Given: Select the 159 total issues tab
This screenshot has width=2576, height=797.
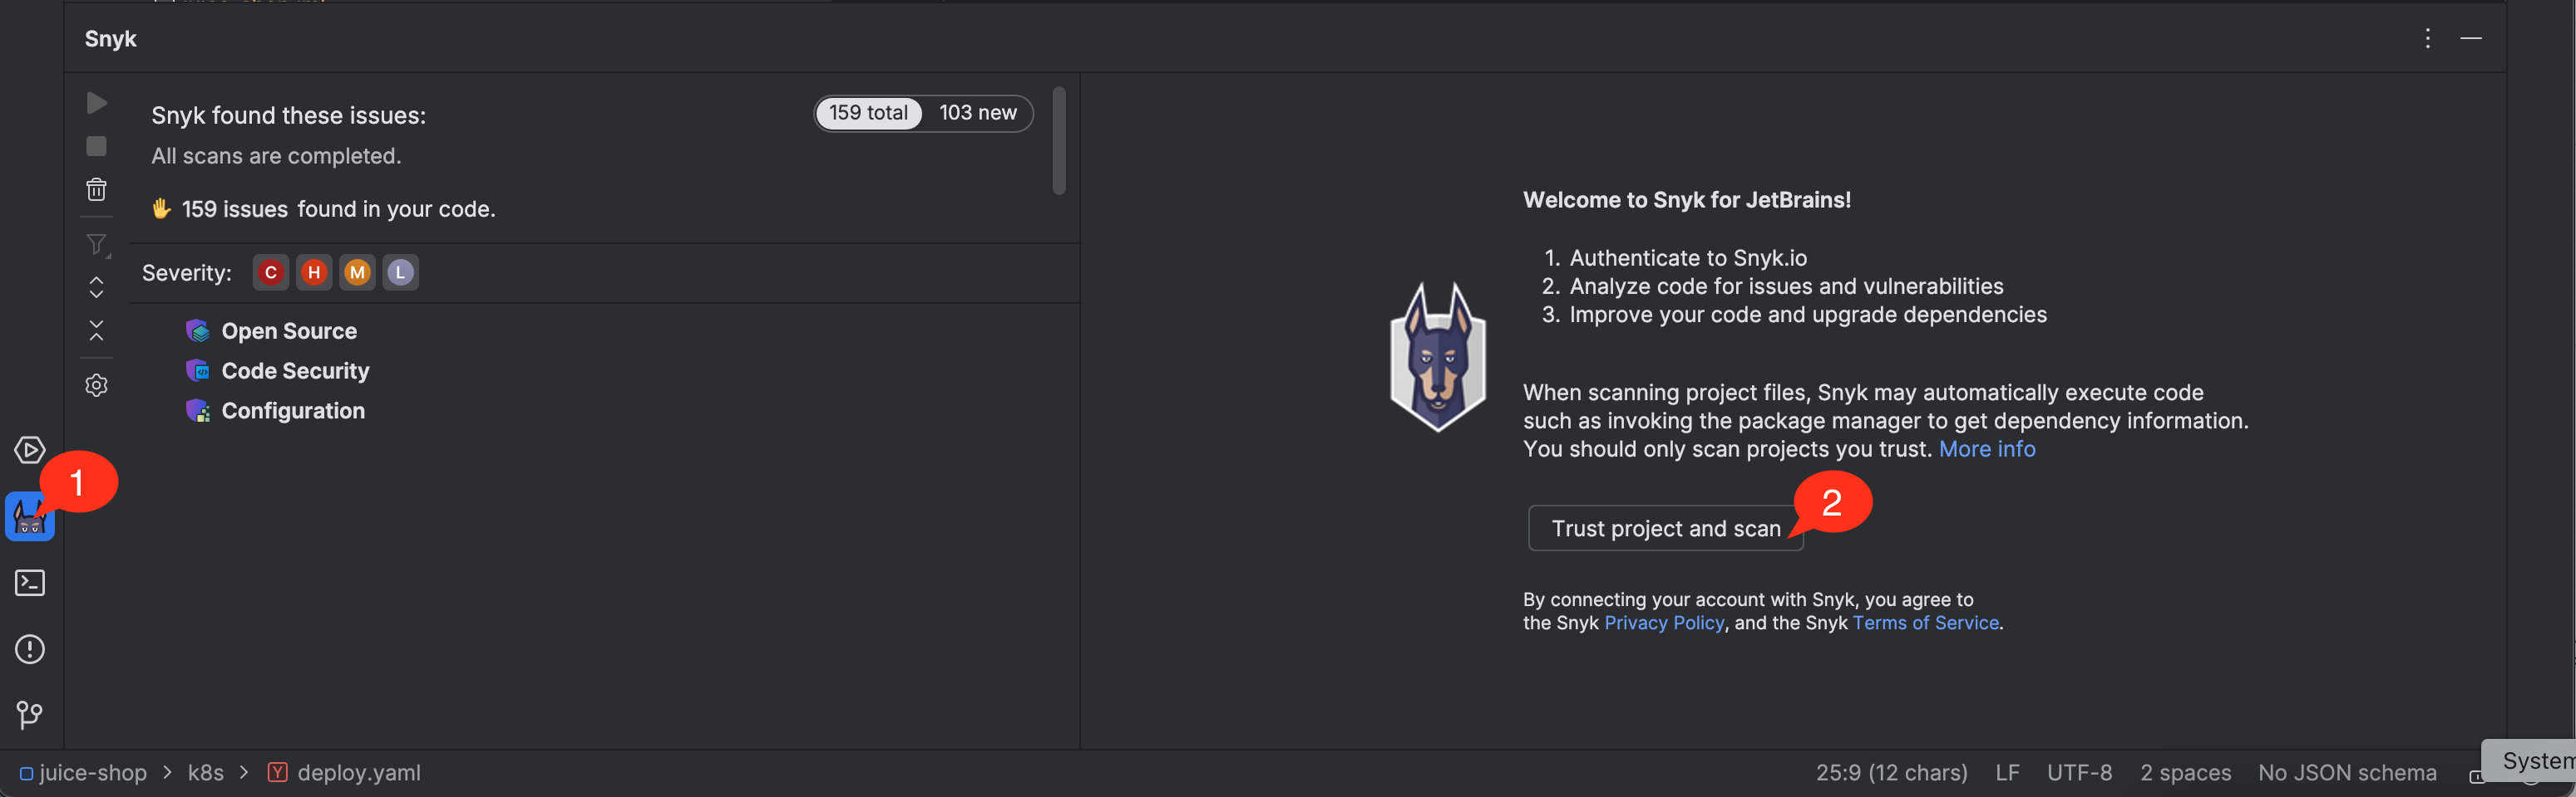Looking at the screenshot, I should coord(868,113).
